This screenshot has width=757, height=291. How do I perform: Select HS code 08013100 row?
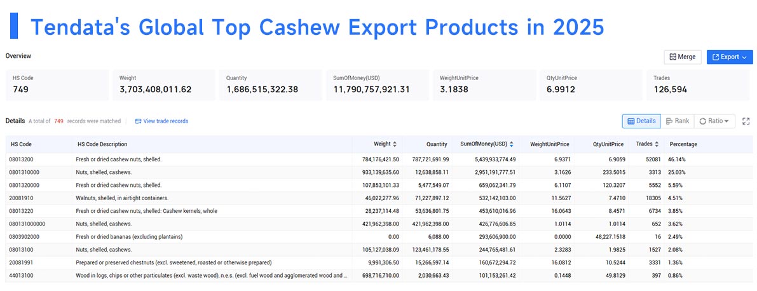[379, 250]
